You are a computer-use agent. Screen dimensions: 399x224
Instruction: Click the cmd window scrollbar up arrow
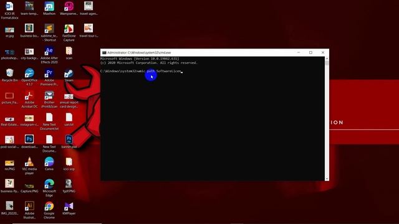click(327, 58)
